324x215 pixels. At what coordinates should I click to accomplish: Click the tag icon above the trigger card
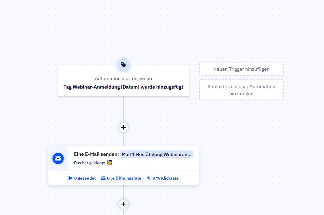click(x=123, y=65)
